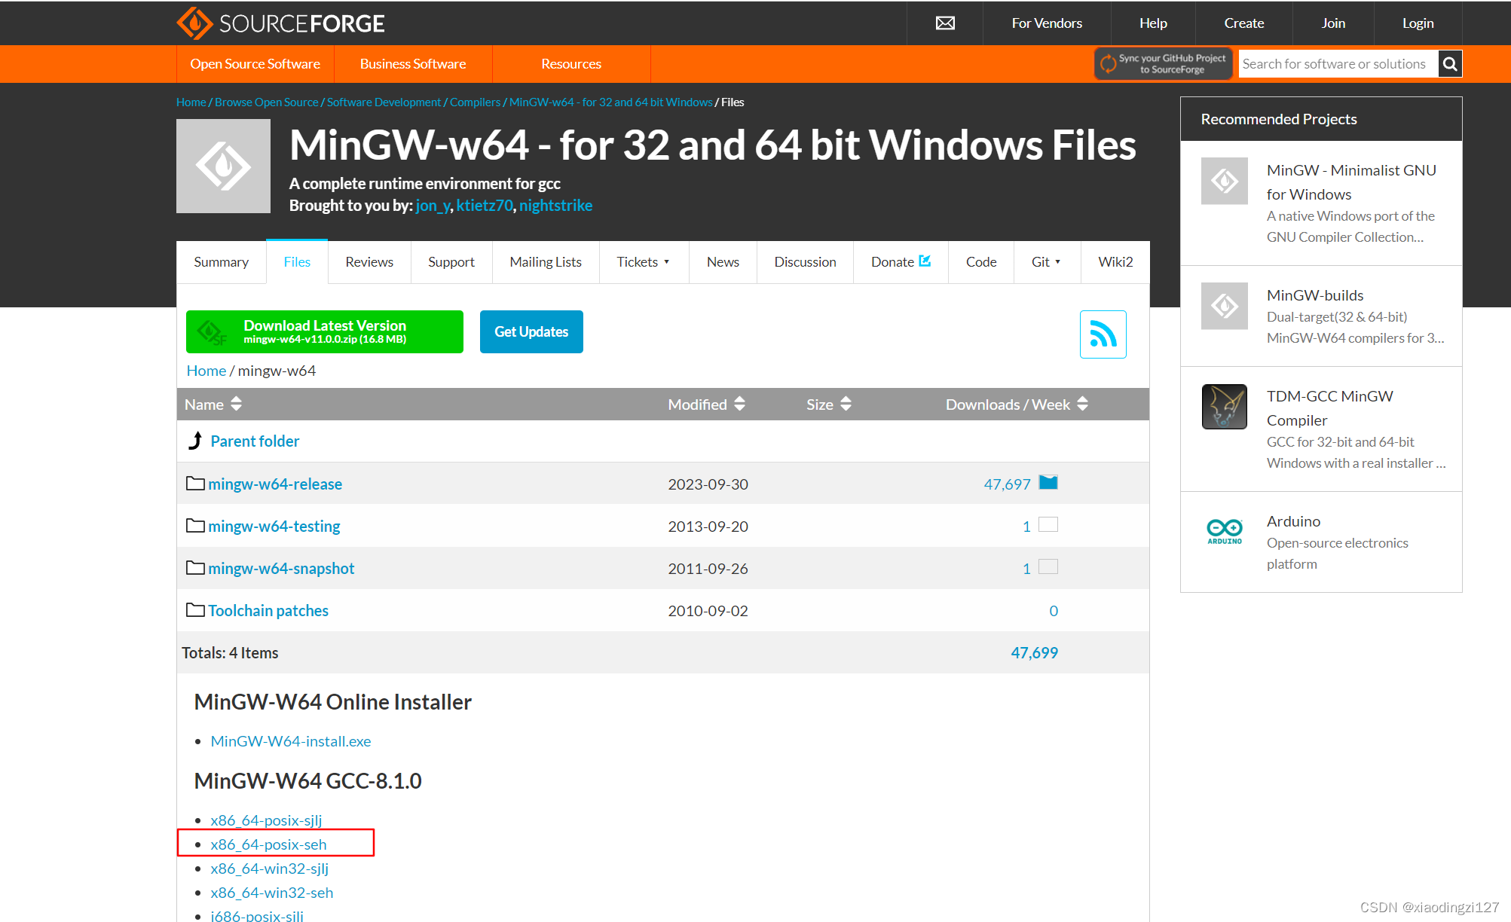Open the Files tab
Viewport: 1511px width, 922px height.
(x=297, y=262)
